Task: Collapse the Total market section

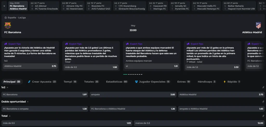Action: pos(10,116)
